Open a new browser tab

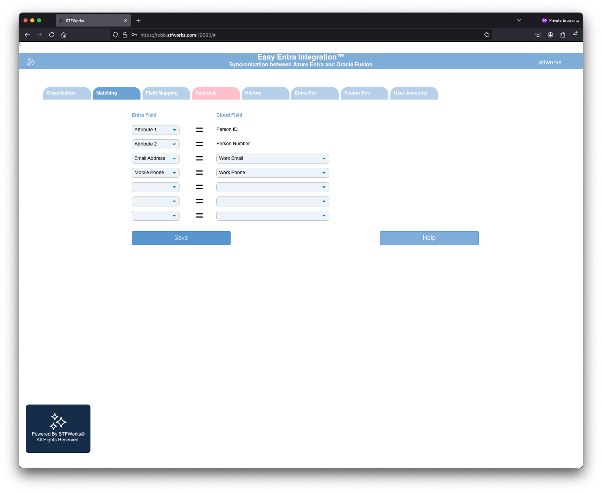(138, 21)
